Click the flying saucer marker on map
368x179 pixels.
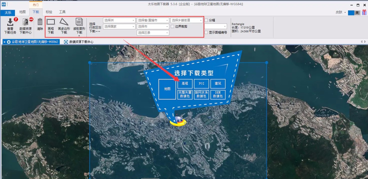click(178, 121)
